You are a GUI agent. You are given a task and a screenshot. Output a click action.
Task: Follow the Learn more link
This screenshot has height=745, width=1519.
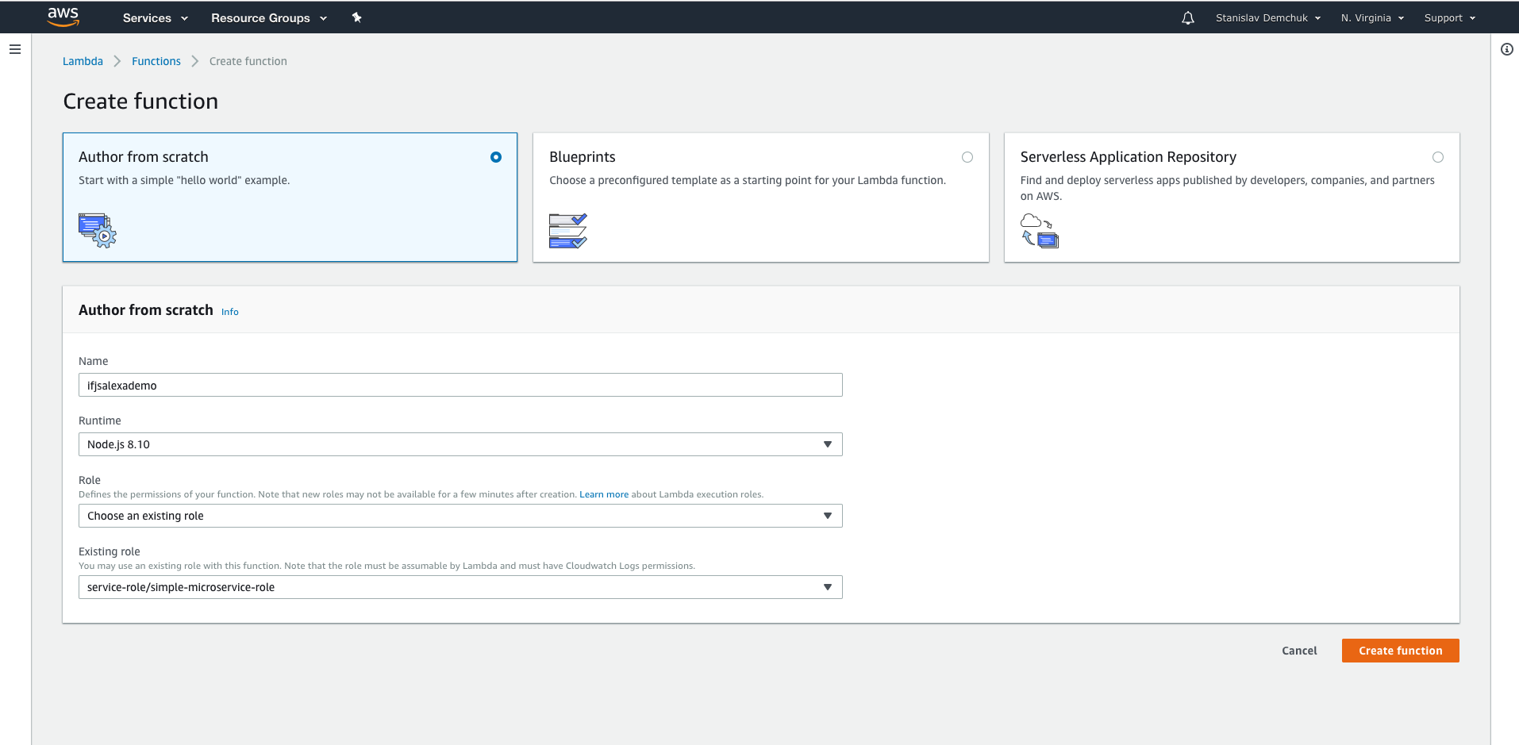(x=603, y=494)
